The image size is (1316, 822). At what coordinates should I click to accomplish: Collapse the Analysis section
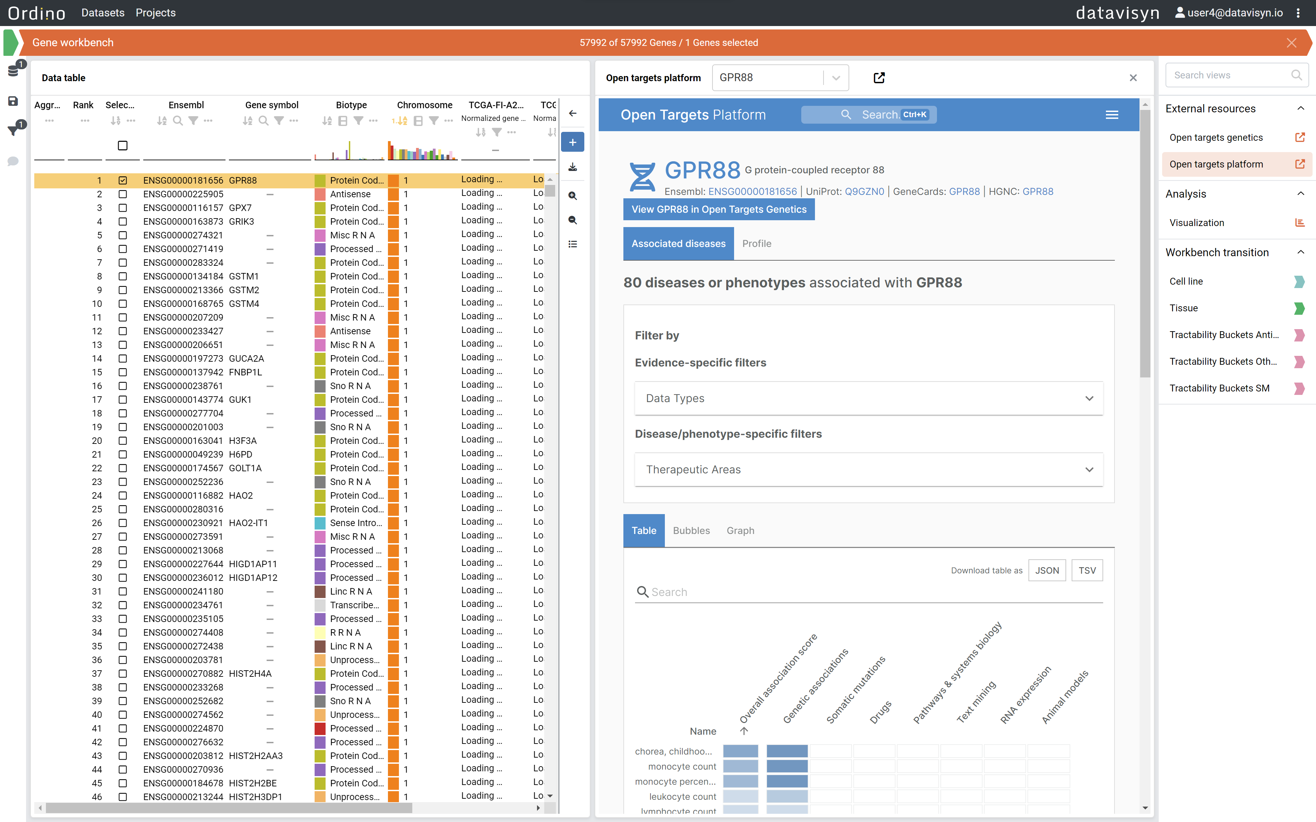[1301, 194]
